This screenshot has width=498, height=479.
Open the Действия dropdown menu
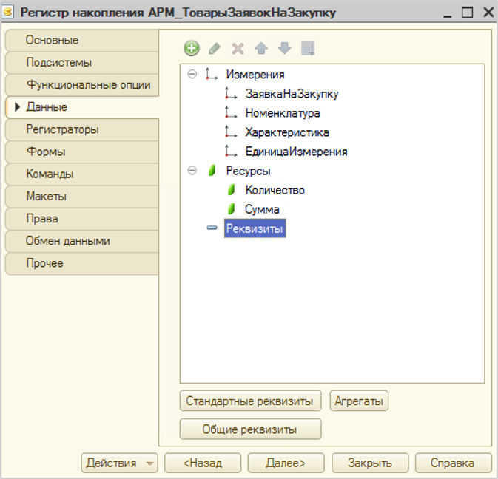(x=119, y=463)
